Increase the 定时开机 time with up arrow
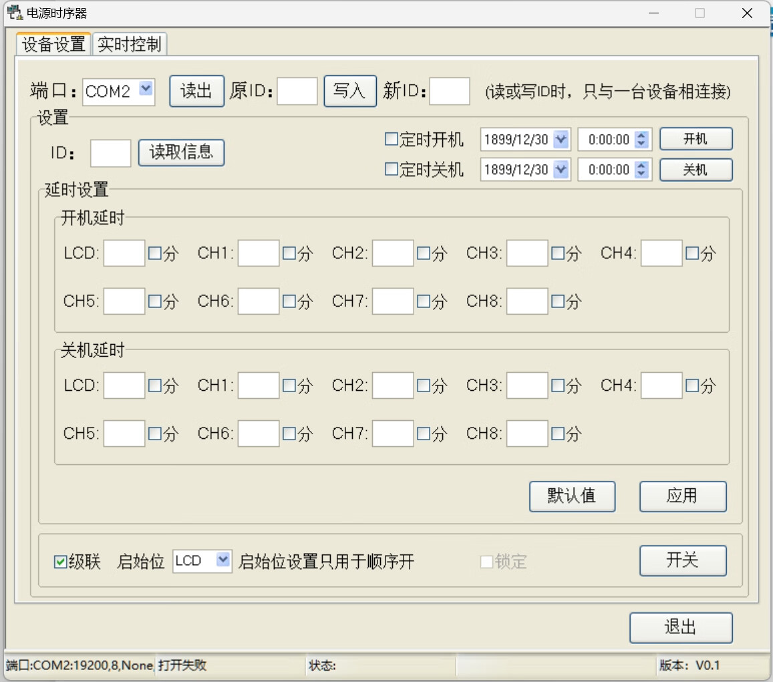 641,136
